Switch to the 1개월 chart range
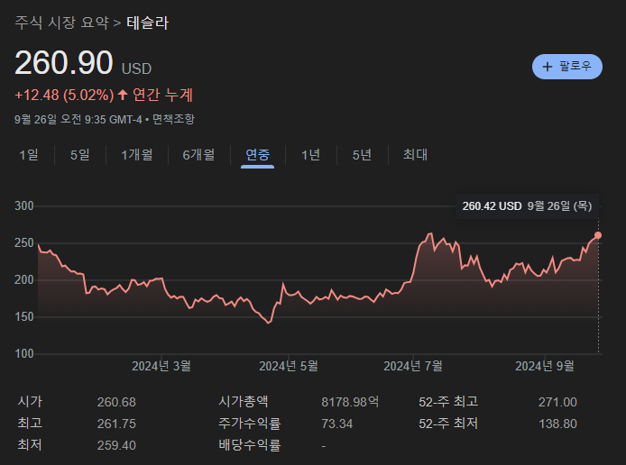The image size is (626, 465). (x=137, y=155)
